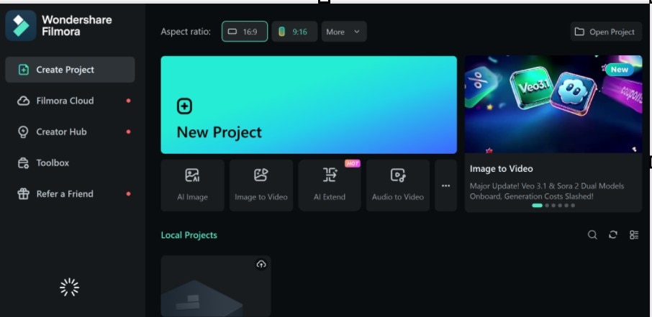The width and height of the screenshot is (652, 317).
Task: Open the AI Image tool
Action: (x=193, y=185)
